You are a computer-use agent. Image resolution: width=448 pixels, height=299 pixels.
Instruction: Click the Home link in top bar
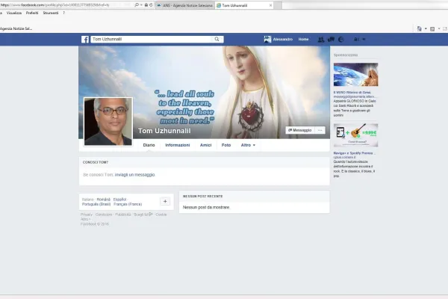(x=303, y=39)
